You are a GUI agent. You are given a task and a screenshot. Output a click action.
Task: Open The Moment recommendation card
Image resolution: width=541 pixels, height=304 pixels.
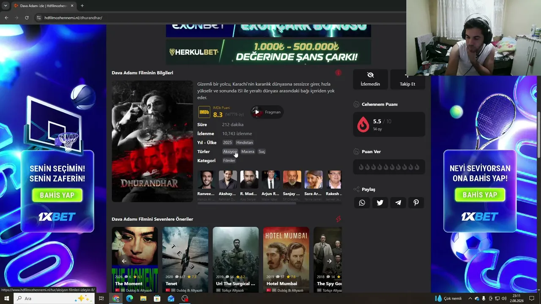pos(135,260)
